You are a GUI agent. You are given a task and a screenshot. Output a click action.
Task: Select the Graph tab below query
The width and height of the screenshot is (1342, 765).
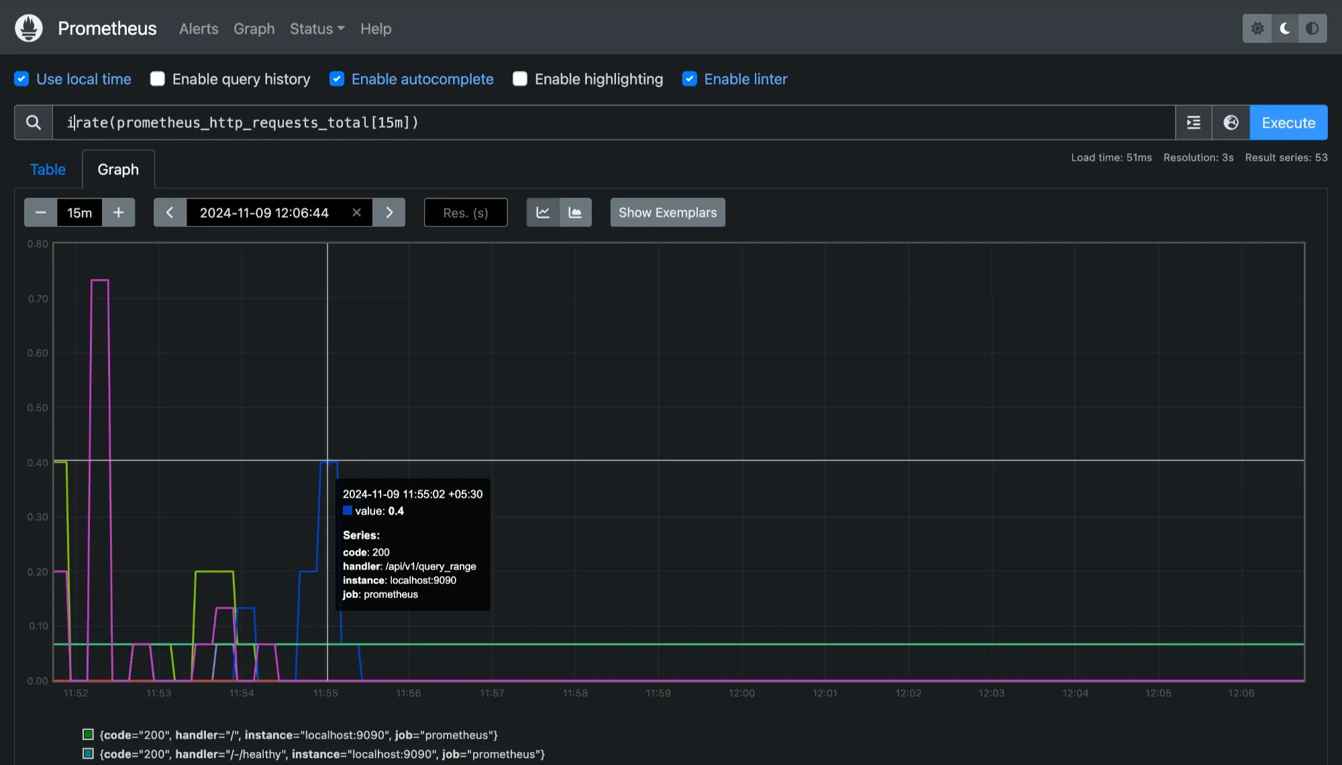coord(118,170)
